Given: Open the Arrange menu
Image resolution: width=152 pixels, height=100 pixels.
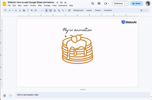Looking at the screenshot, I should click(47, 6).
